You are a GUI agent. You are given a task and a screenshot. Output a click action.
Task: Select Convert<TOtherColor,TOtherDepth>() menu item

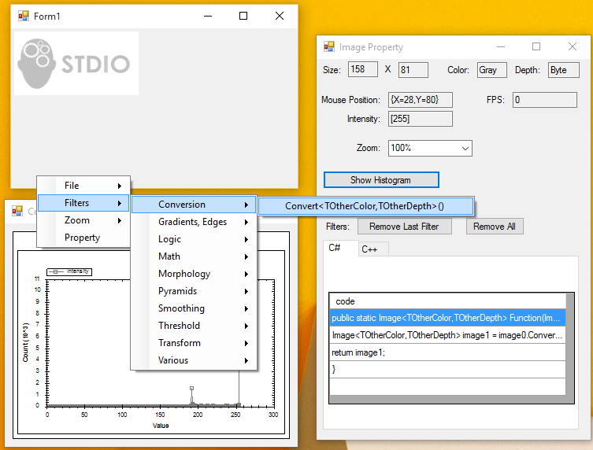[365, 206]
